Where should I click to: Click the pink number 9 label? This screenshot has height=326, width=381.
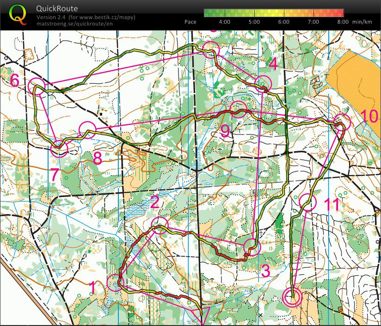[x=225, y=131]
